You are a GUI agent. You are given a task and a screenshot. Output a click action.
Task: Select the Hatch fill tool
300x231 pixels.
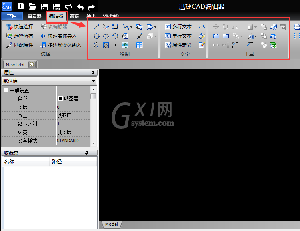[x=106, y=45]
